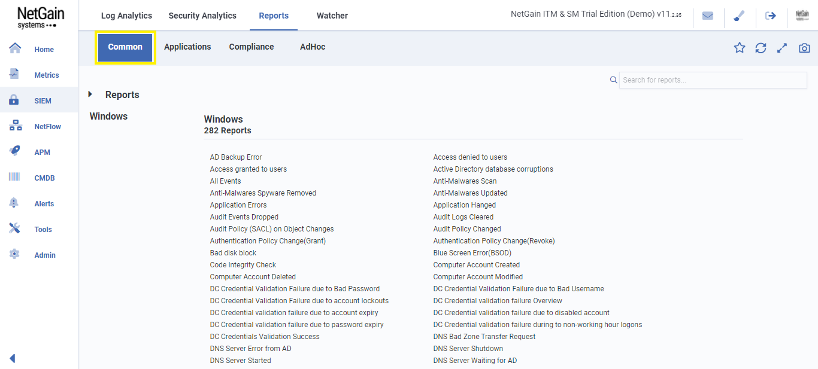Open DNS Server Started report
This screenshot has height=369, width=818.
point(240,361)
